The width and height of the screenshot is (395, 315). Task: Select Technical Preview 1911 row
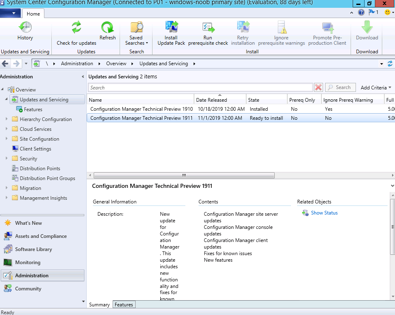241,118
